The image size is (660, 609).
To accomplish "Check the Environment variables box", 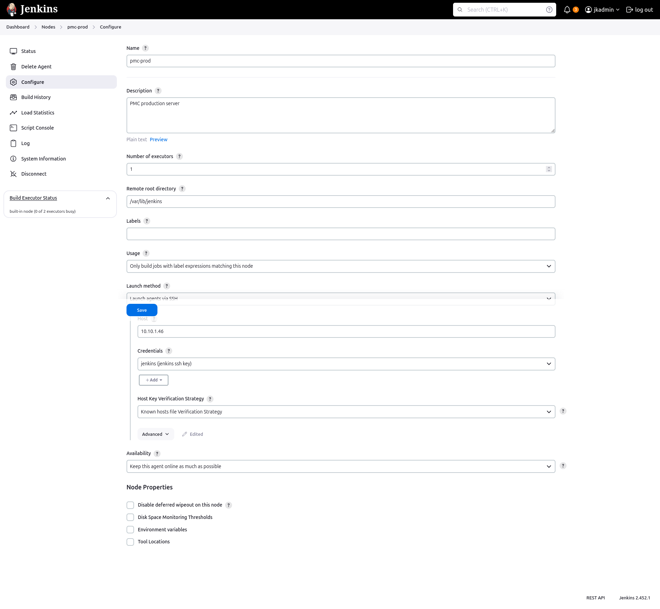I will pyautogui.click(x=130, y=530).
